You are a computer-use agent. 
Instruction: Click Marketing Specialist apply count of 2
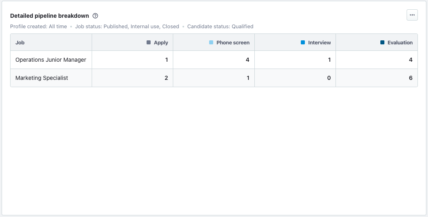pyautogui.click(x=166, y=78)
